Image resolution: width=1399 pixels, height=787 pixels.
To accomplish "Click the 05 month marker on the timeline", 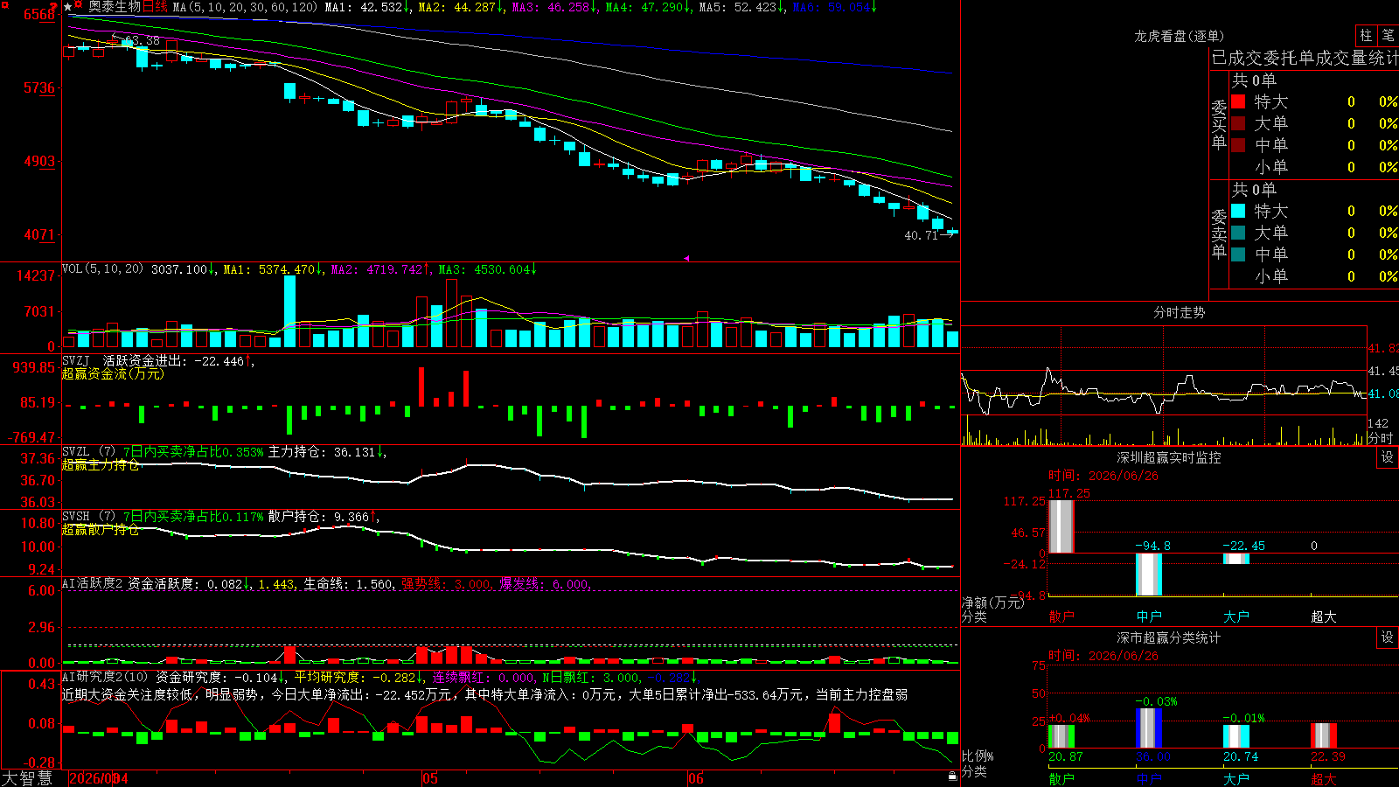I will tap(429, 778).
